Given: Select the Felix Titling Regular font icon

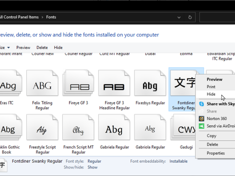Looking at the screenshot, I should (x=42, y=83).
